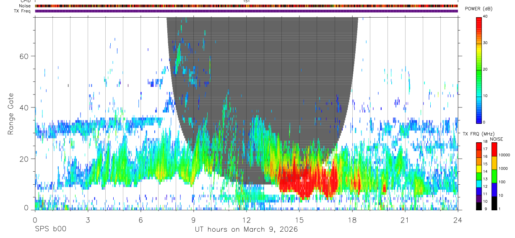Click the 6 hour label on the time axis
The image size is (515, 238).
tap(140, 220)
